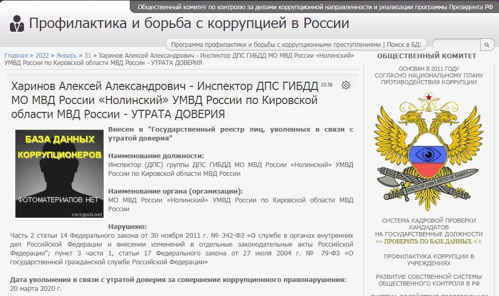The width and height of the screenshot is (499, 296).
Task: Click the 'Наименование органа (организации):' label
Action: click(175, 191)
